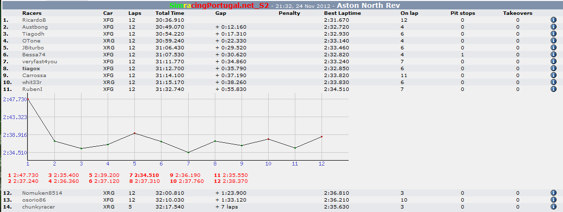Click racer name Nomuken8514
563x212 pixels.
42,193
